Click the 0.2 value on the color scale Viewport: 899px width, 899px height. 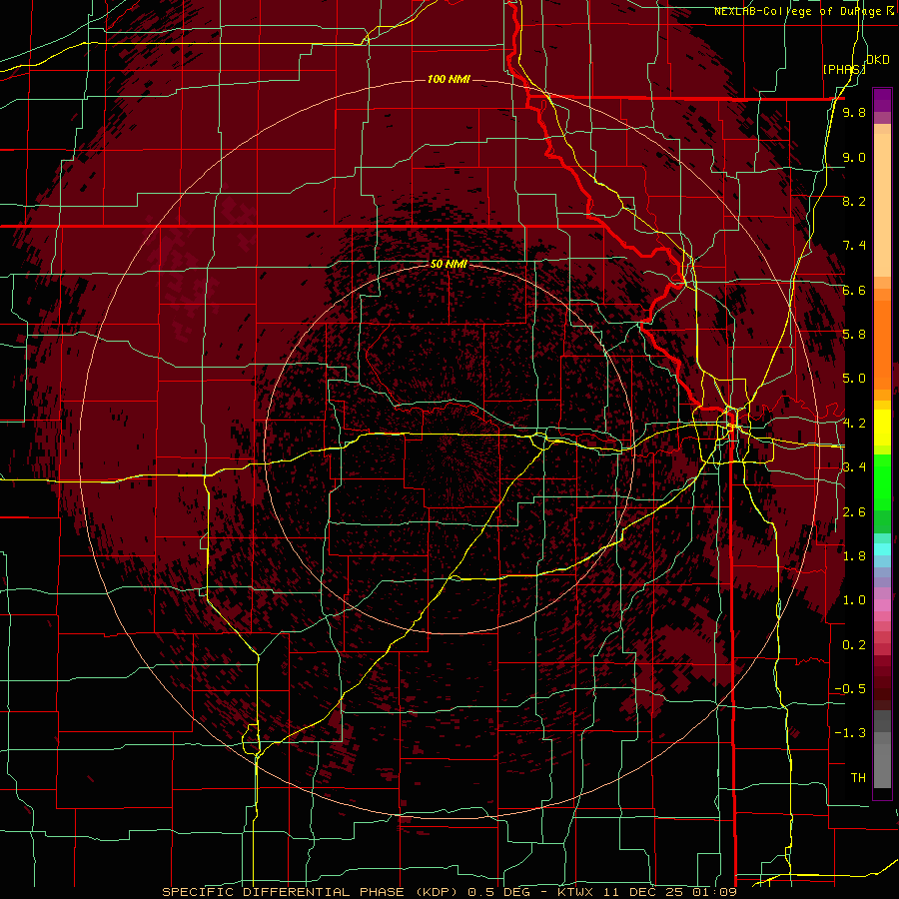[854, 645]
